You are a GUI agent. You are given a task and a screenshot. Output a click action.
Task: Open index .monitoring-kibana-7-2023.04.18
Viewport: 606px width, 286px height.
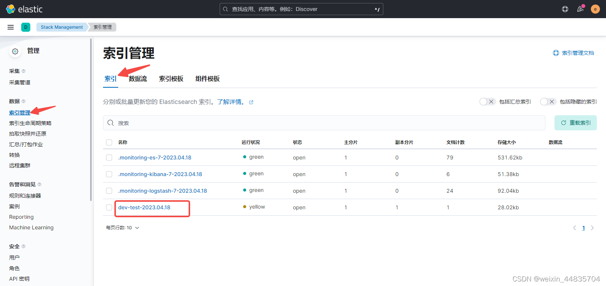tap(160, 174)
